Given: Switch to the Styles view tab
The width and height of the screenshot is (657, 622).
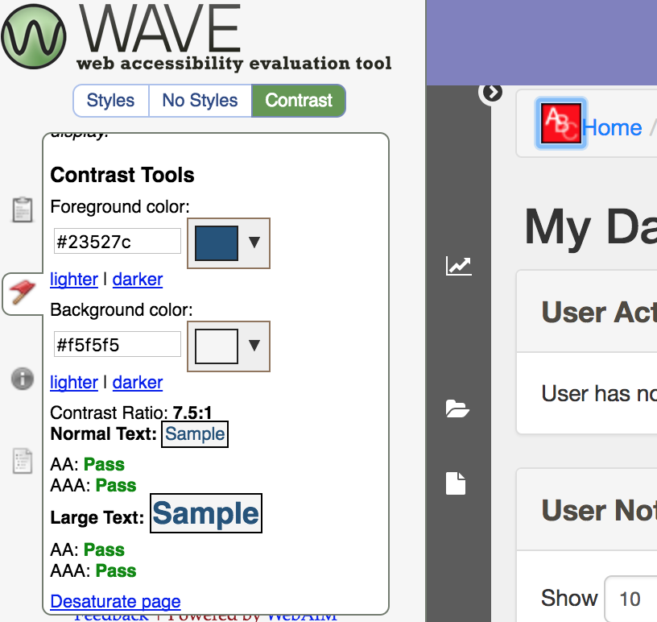Looking at the screenshot, I should [110, 101].
